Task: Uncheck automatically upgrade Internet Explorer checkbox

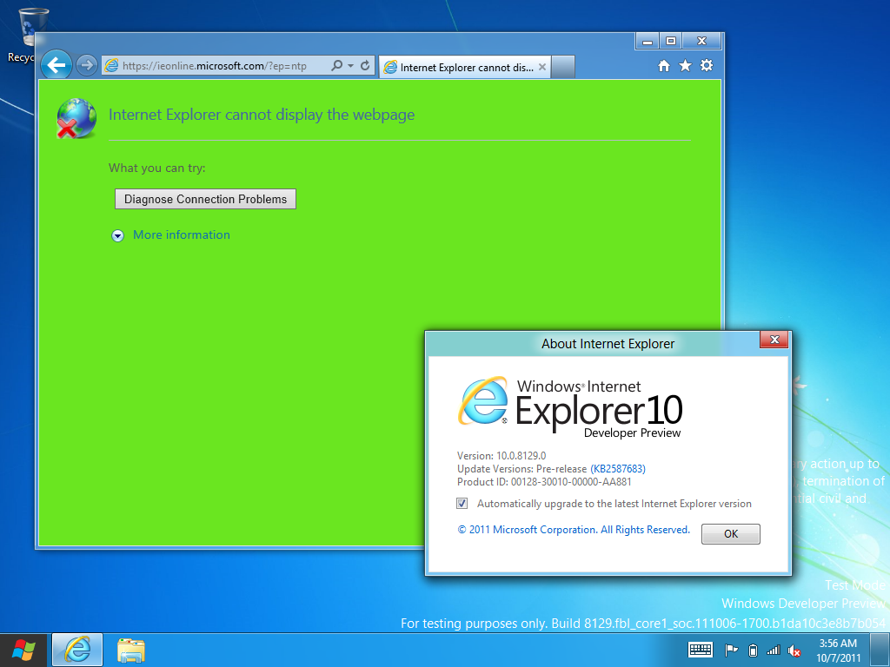Action: point(462,504)
